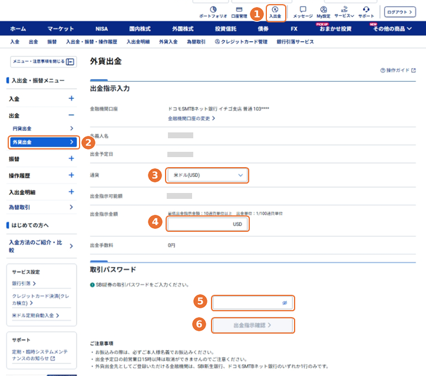This screenshot has height=376, width=426.
Task: Collapse 出金 sidebar section minus icon
Action: point(71,115)
